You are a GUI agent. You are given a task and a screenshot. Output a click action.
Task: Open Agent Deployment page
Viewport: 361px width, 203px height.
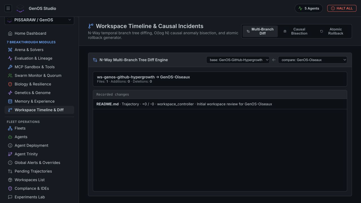point(39,145)
